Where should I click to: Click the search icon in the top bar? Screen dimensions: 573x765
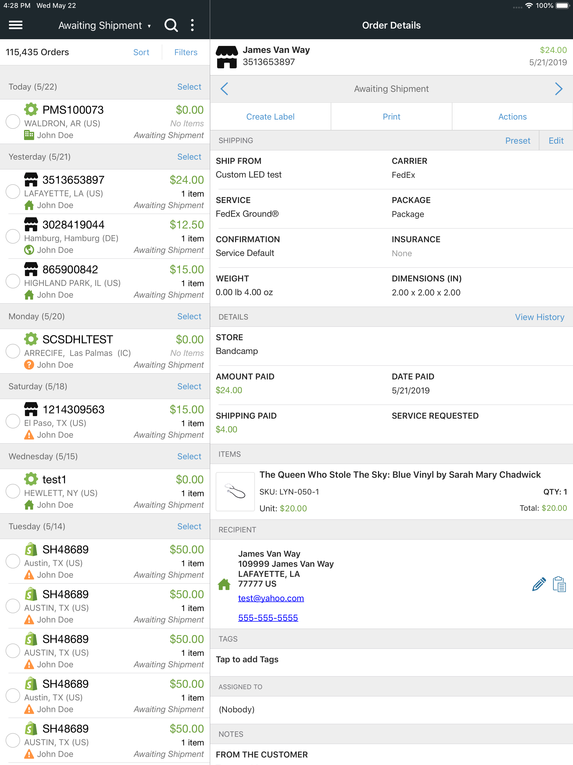coord(171,25)
